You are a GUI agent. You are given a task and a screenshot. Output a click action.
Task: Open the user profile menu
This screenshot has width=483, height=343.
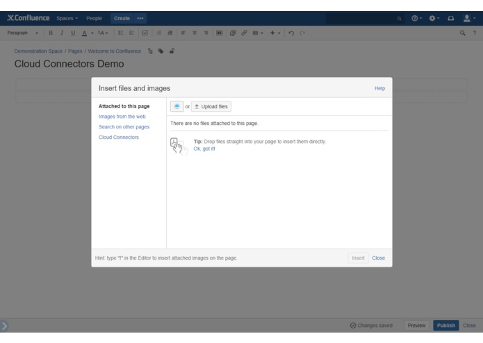[x=469, y=19]
